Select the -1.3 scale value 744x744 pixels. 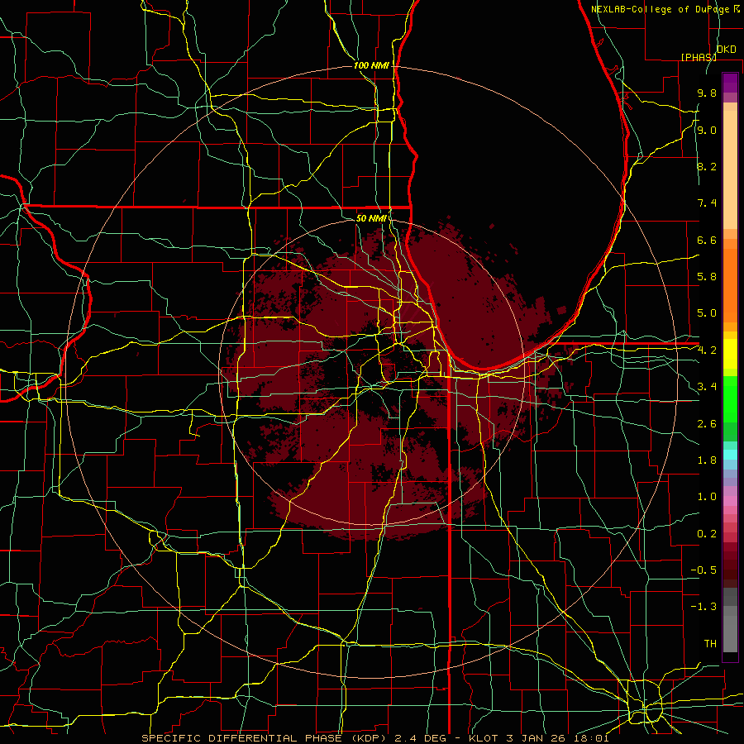click(x=703, y=607)
